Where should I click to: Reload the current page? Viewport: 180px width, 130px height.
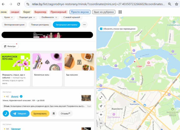(x=19, y=4)
